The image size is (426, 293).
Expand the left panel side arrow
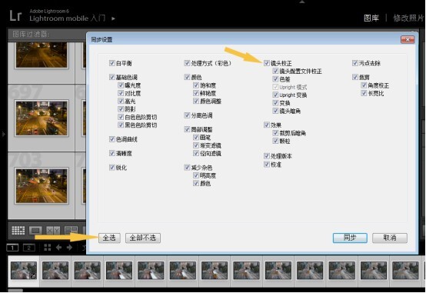[x=3, y=134]
